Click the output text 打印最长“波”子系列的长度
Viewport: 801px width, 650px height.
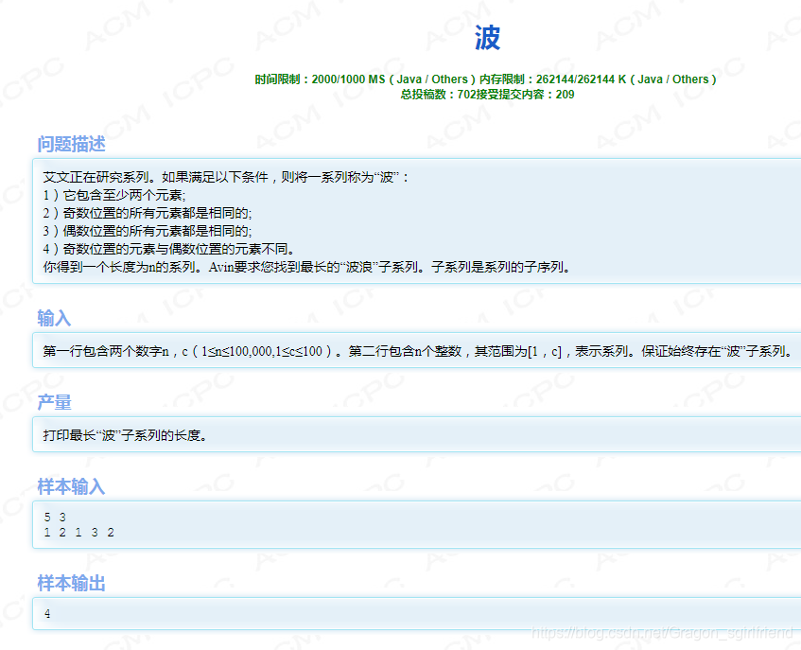pyautogui.click(x=125, y=435)
